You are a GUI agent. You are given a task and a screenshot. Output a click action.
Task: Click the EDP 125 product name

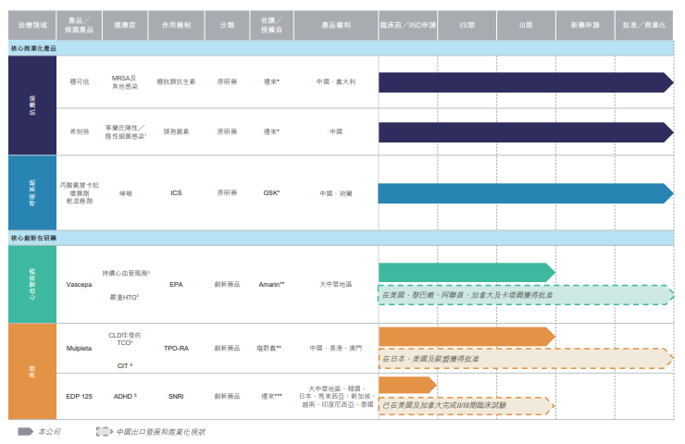(80, 396)
